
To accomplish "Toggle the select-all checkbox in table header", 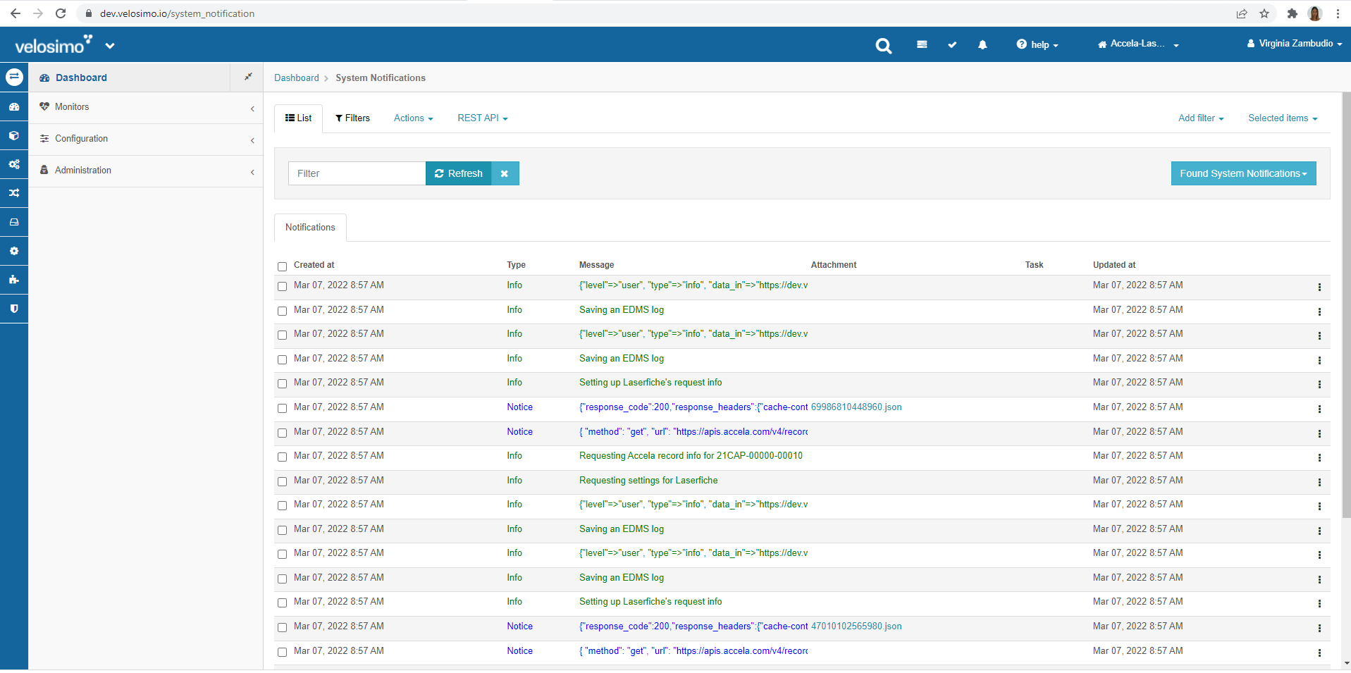I will click(x=282, y=266).
